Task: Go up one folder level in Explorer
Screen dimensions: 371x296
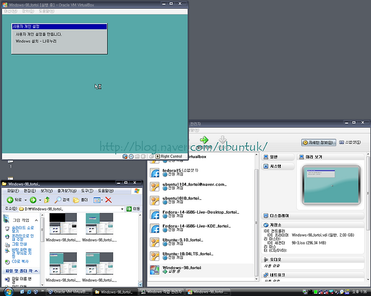Action: [47, 200]
